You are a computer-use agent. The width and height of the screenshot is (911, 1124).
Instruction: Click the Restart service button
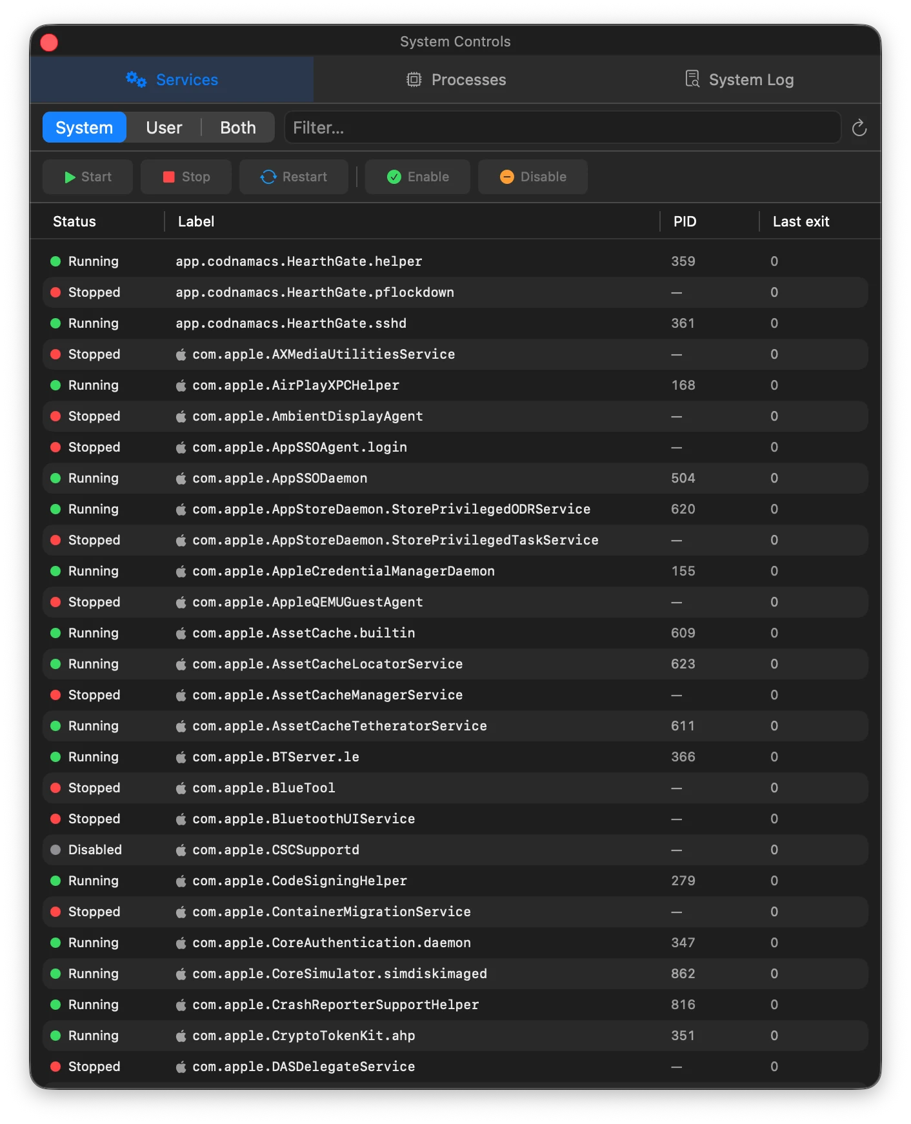294,177
